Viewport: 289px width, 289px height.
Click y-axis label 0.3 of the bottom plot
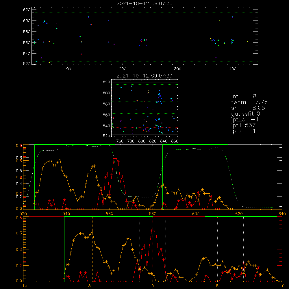pyautogui.click(x=19, y=233)
